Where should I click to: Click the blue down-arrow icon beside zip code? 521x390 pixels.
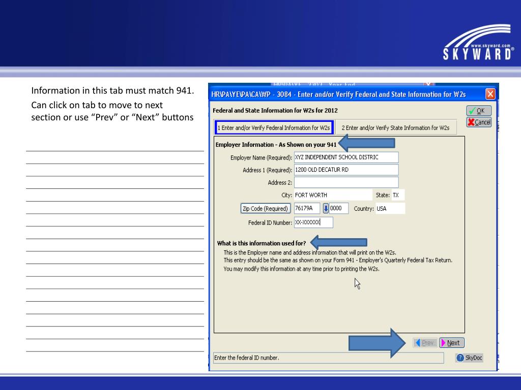pos(326,208)
